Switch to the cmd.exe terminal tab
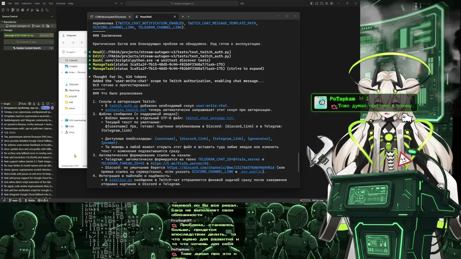The height and width of the screenshot is (259, 461). coord(111,17)
